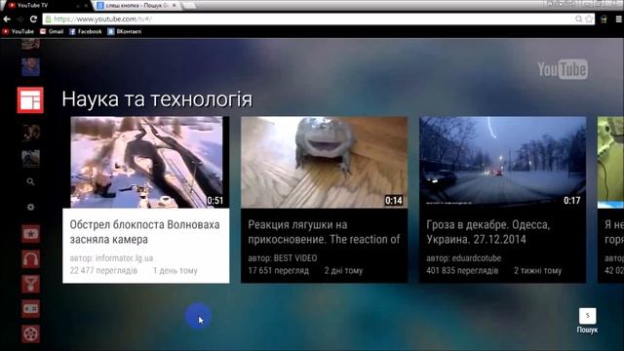Screen dimensions: 624x351
Task: Open the film reel category in the sidebar
Action: pyautogui.click(x=30, y=333)
